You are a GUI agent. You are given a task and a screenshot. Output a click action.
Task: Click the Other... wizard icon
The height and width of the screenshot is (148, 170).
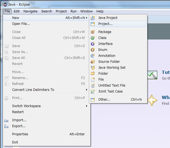[x=93, y=100]
